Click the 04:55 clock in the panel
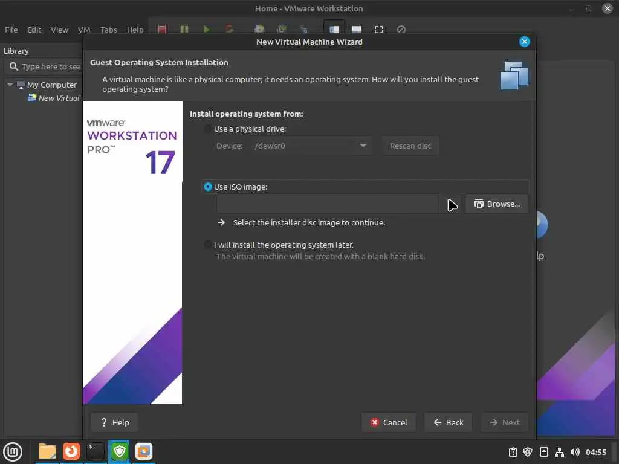 tap(595, 452)
